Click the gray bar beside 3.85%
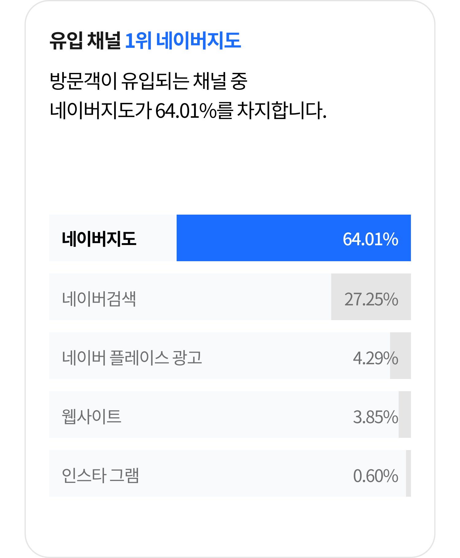This screenshot has height=558, width=460. click(x=405, y=415)
